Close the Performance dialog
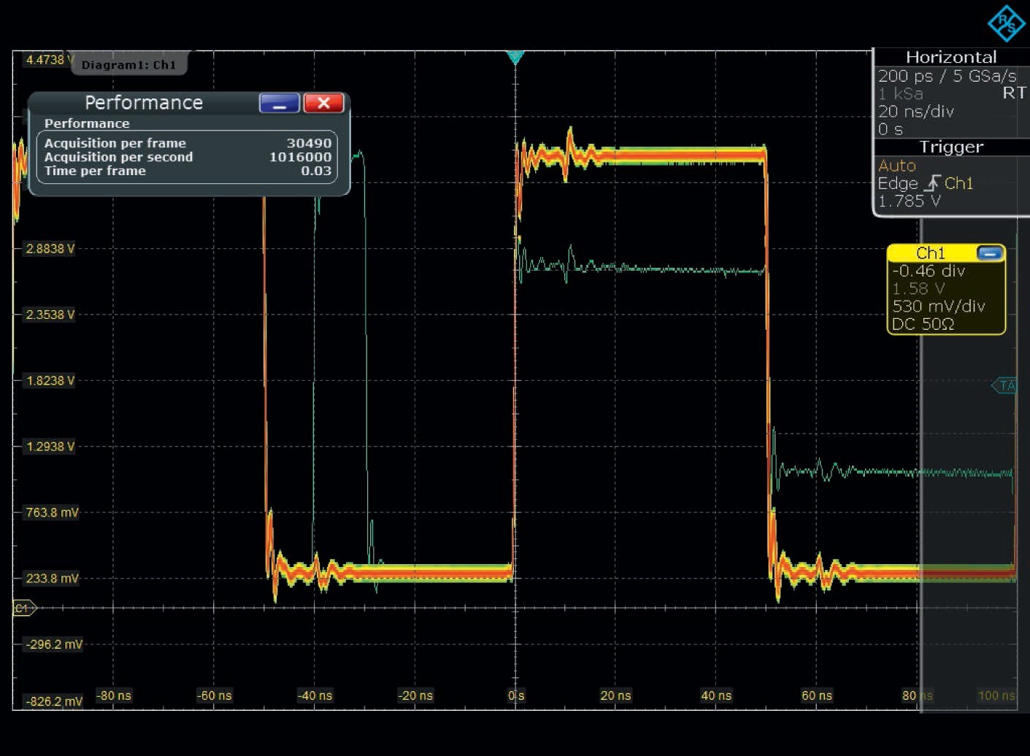1030x756 pixels. (323, 104)
